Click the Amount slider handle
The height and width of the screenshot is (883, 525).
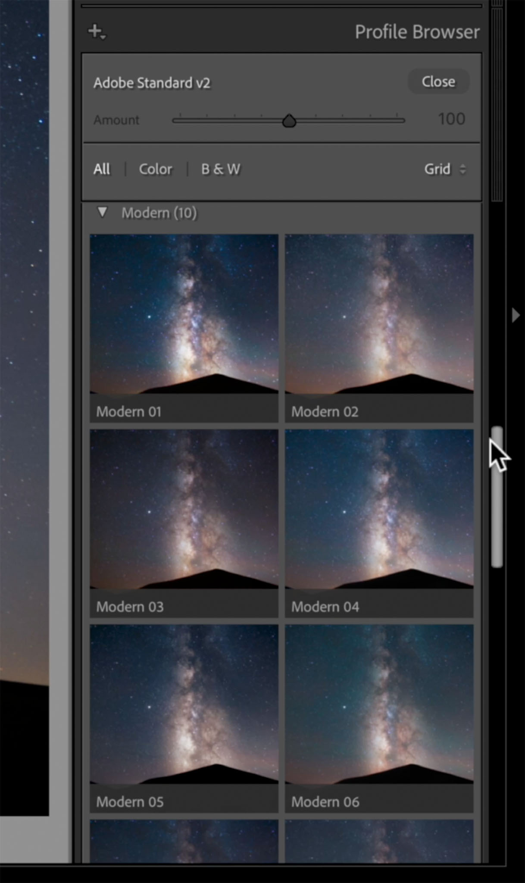pyautogui.click(x=289, y=121)
